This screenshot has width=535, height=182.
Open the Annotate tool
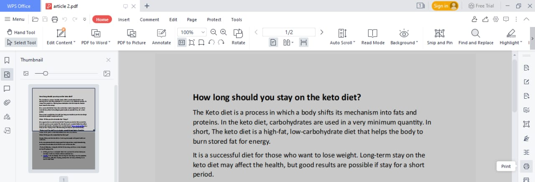pos(161,37)
